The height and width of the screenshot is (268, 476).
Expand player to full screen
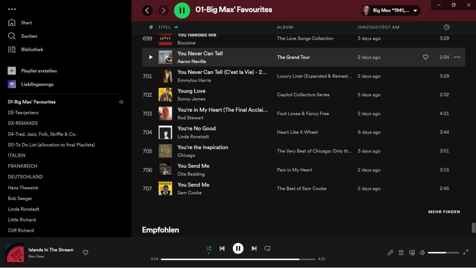point(466,252)
